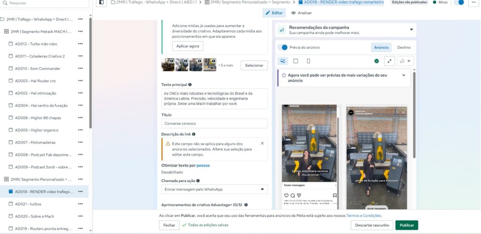
Task: Click the expand preview fullscreen icon
Action: 389,61
